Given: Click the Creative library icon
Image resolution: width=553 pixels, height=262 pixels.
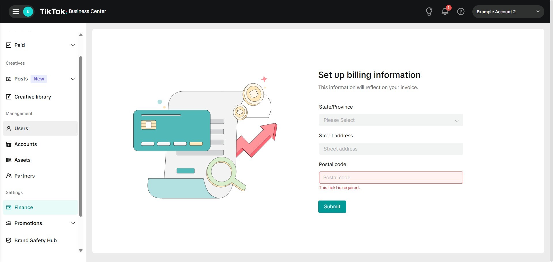Looking at the screenshot, I should pos(9,97).
